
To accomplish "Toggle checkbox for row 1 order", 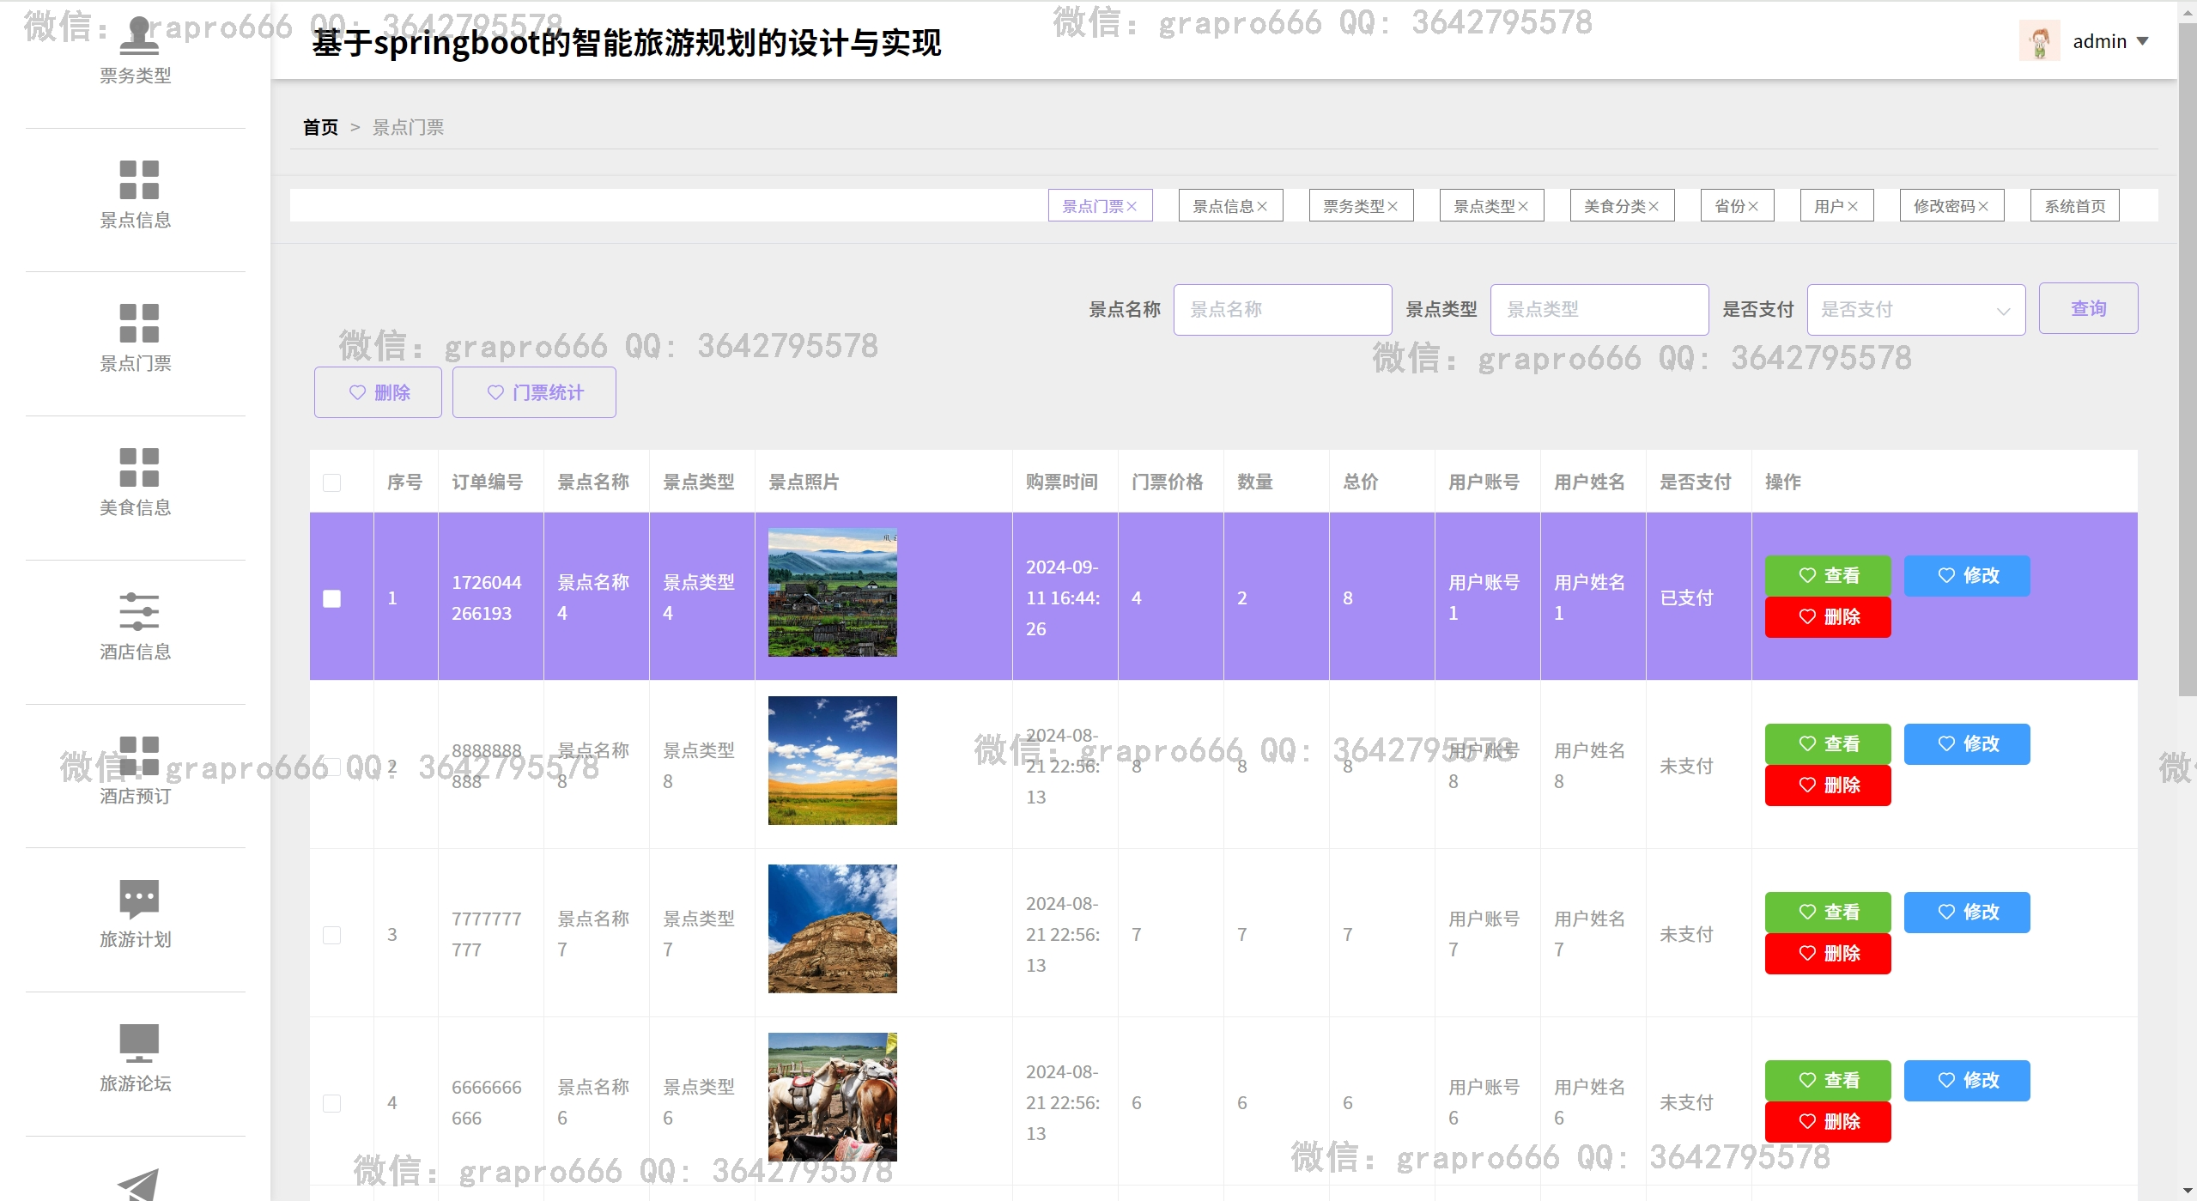I will (332, 598).
